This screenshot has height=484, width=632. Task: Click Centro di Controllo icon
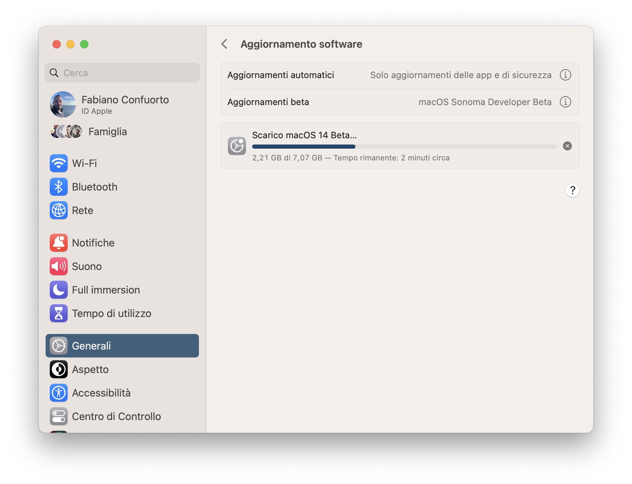point(58,416)
